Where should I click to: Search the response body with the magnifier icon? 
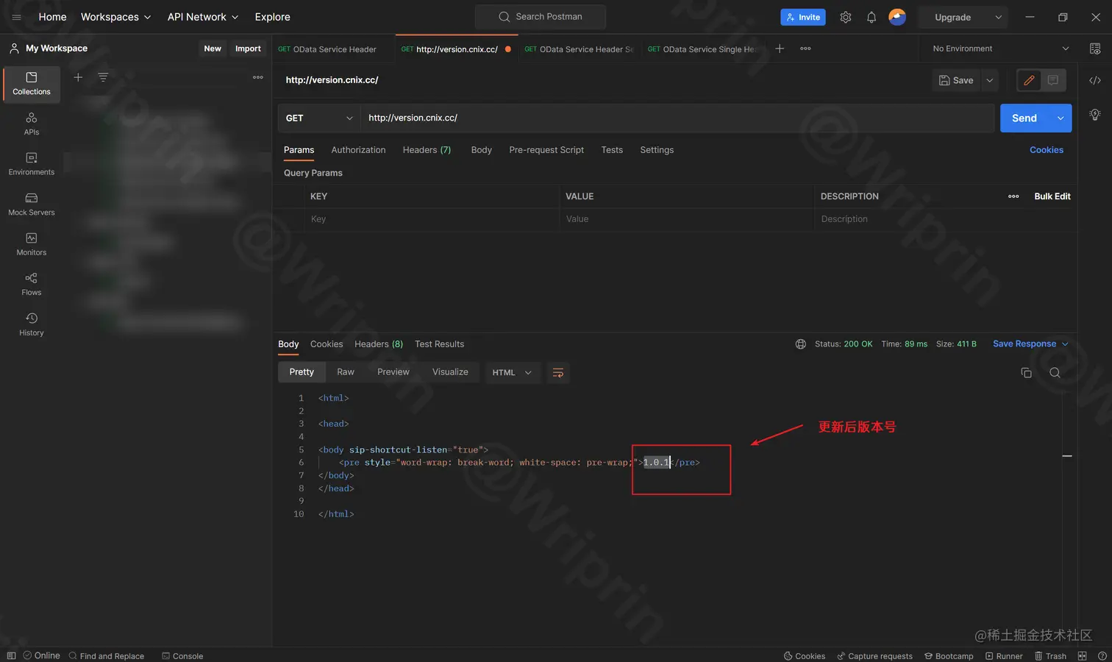point(1055,373)
